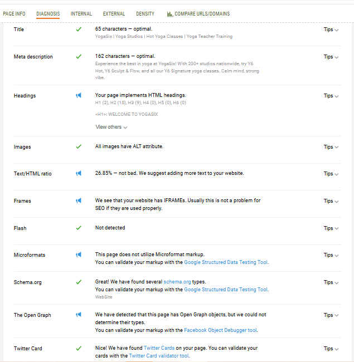The width and height of the screenshot is (354, 362).
Task: Go to the INTERNAL tab
Action: [x=81, y=14]
